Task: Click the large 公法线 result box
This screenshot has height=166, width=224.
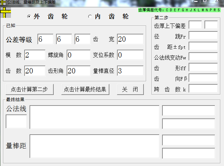Action: [x=94, y=117]
